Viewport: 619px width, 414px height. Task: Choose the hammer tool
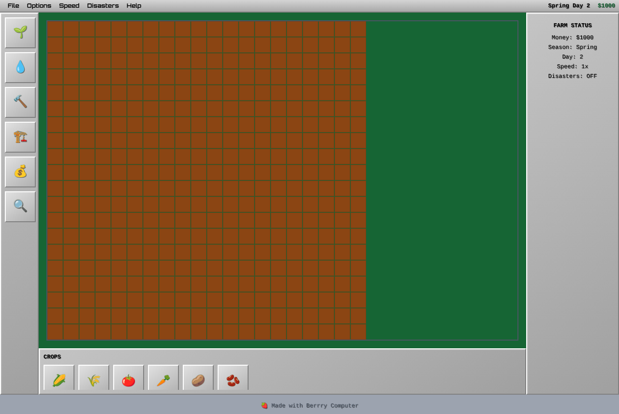(20, 102)
